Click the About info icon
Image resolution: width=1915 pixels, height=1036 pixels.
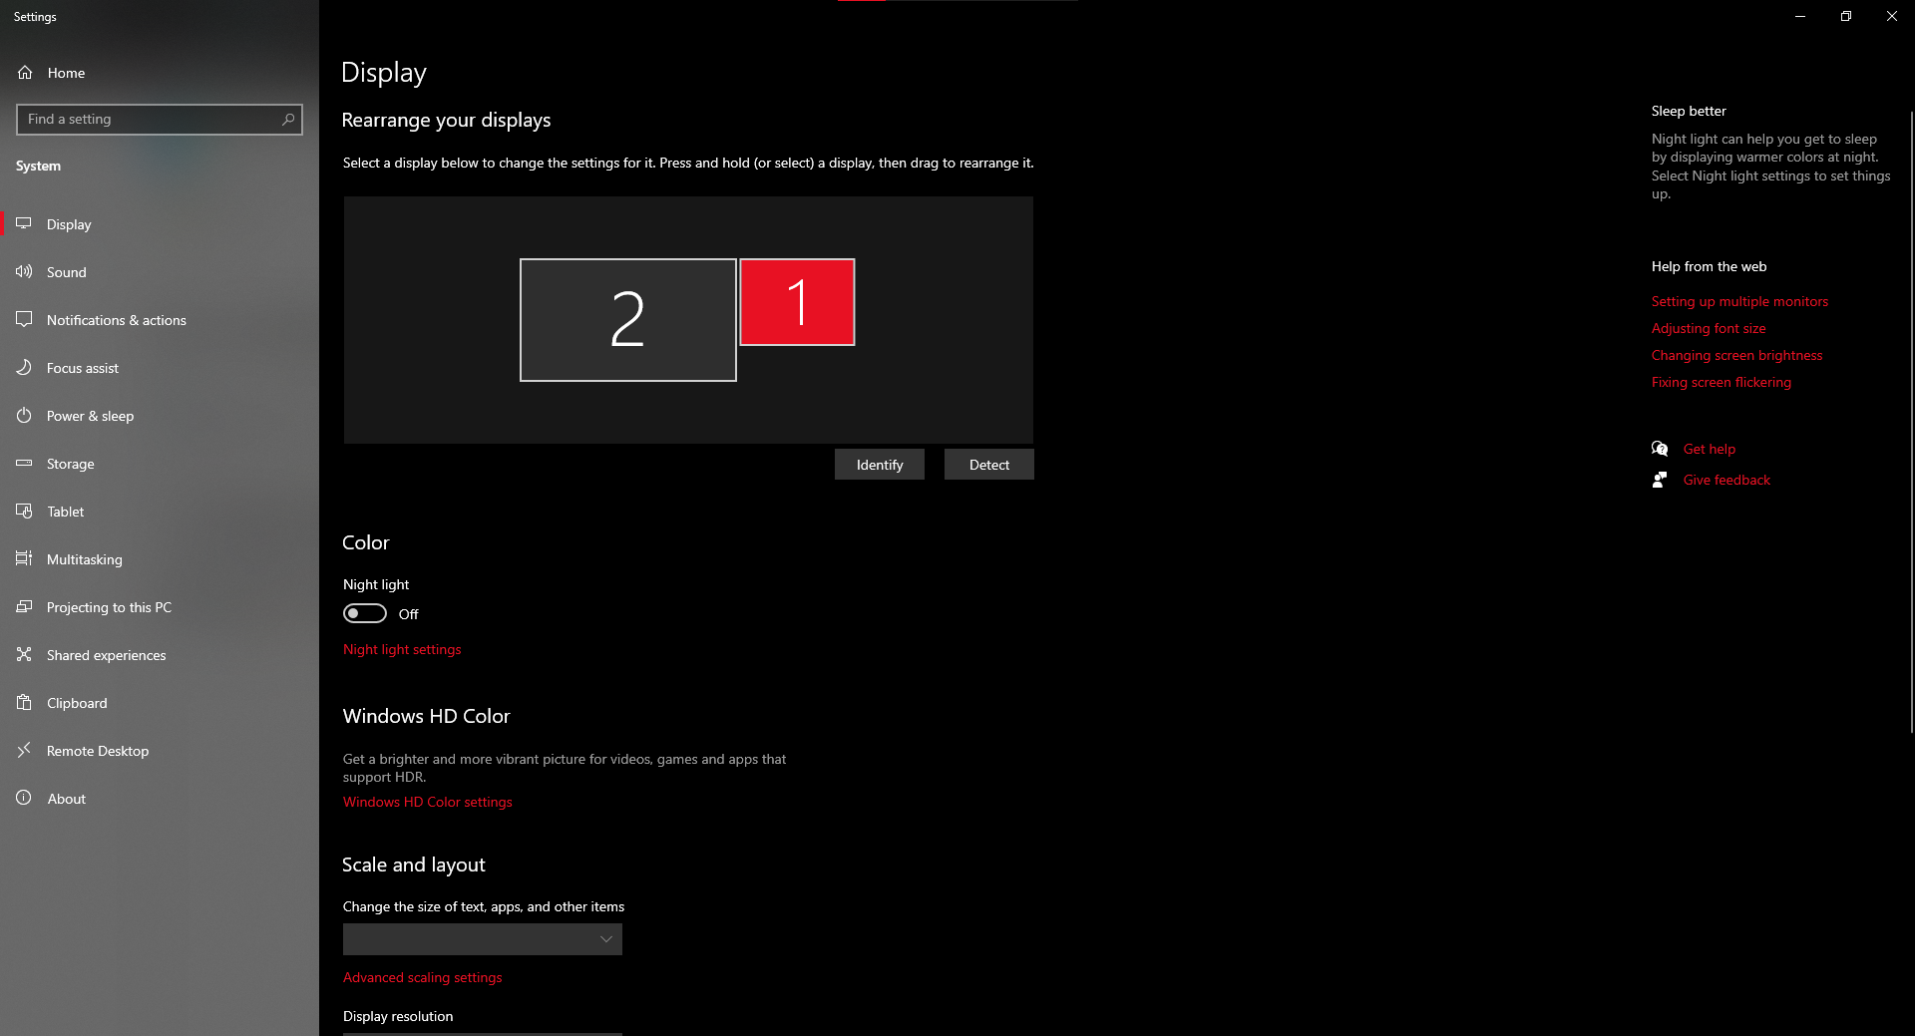point(24,799)
